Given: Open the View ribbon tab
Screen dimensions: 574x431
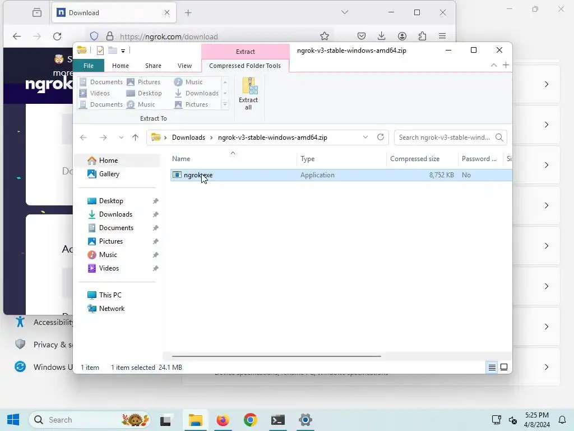Looking at the screenshot, I should (184, 66).
